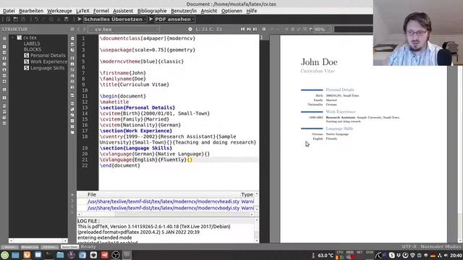This screenshot has width=463, height=260.
Task: Open the Linux Mint start menu
Action: click(5, 255)
